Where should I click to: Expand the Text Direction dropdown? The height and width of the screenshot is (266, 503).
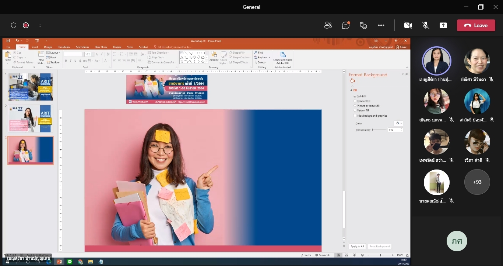click(158, 53)
